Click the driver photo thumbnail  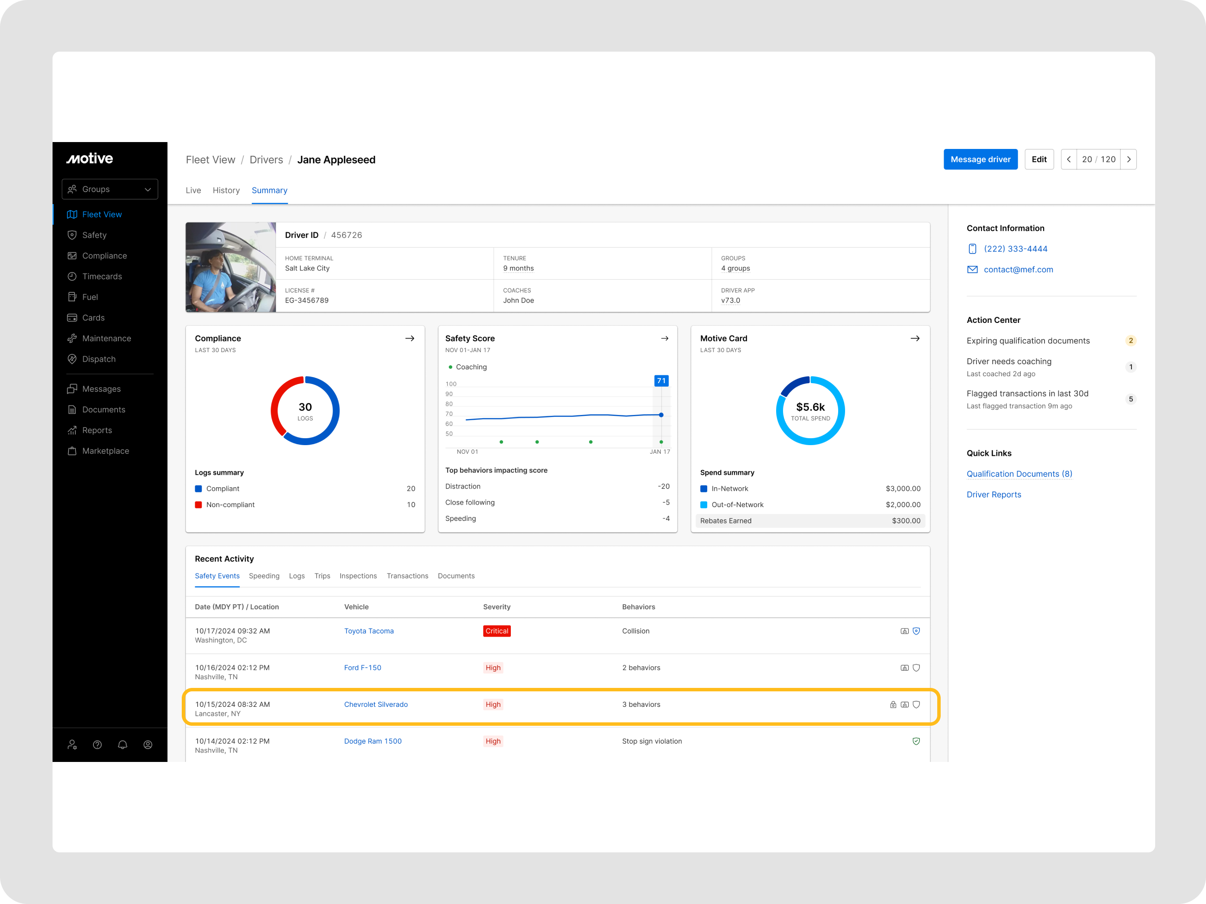pyautogui.click(x=230, y=268)
